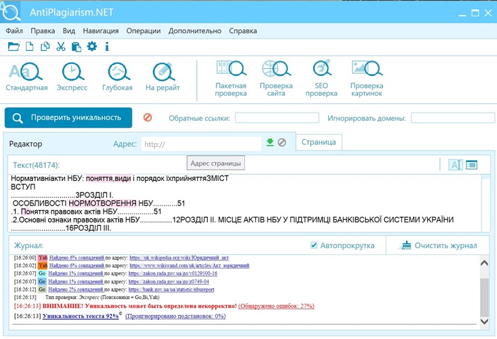The width and height of the screenshot is (497, 339).
Task: Switch to the Страница tab
Action: click(318, 142)
